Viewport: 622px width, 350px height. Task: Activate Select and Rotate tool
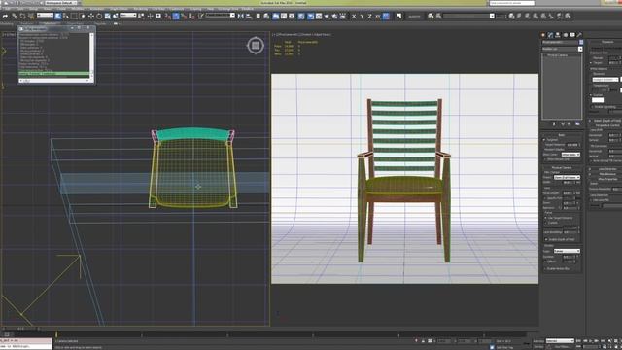click(x=99, y=16)
